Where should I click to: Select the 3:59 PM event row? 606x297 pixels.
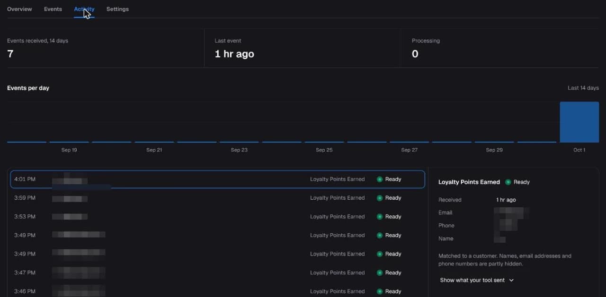(x=218, y=198)
